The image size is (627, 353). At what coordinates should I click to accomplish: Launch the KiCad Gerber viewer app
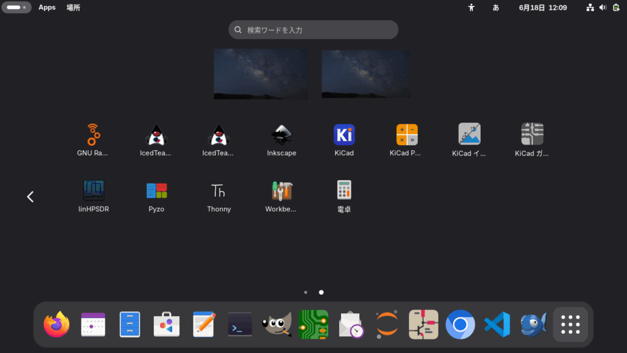tap(532, 140)
